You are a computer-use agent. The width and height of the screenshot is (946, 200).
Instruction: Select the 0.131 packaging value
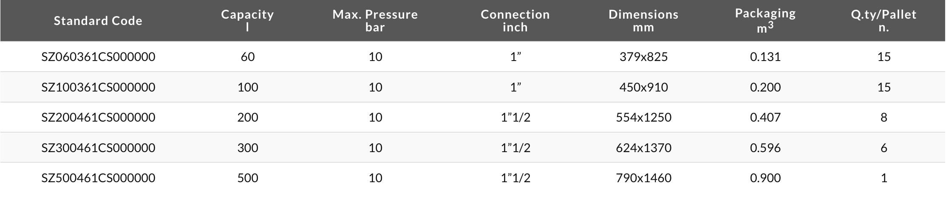coord(765,57)
